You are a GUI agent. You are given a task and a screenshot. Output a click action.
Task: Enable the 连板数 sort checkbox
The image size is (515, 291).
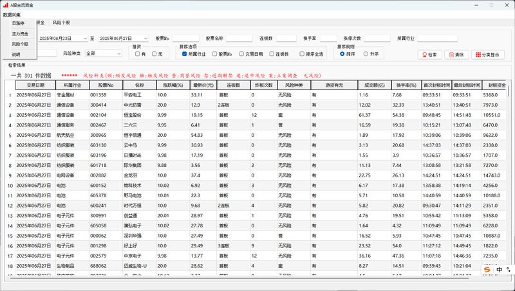click(272, 54)
